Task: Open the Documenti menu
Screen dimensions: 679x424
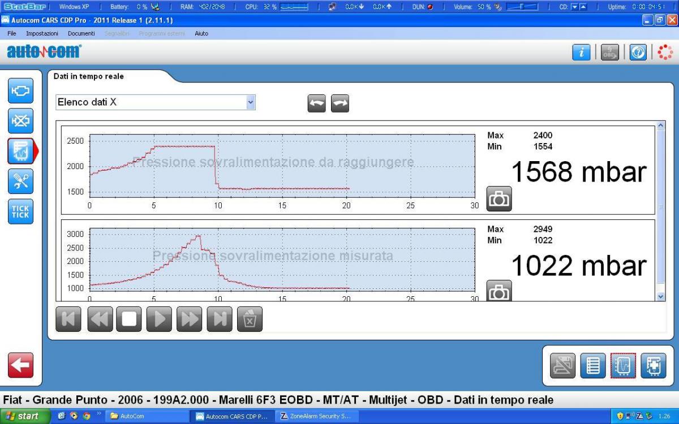Action: tap(81, 33)
